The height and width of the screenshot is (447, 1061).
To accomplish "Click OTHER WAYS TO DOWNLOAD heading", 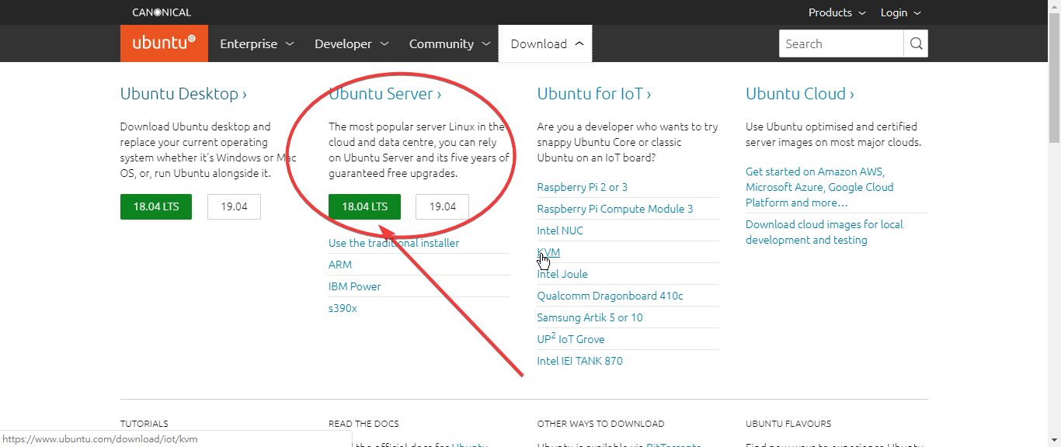I will click(600, 424).
